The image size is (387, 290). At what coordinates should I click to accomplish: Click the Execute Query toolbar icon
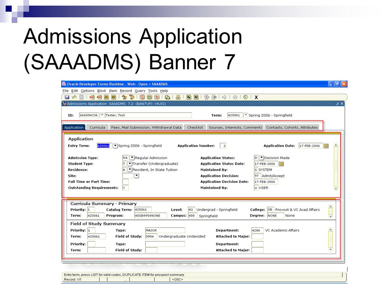tap(150, 97)
